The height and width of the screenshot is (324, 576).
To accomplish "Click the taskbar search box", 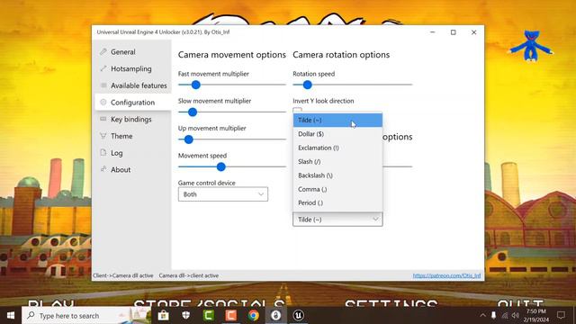I will [86, 316].
